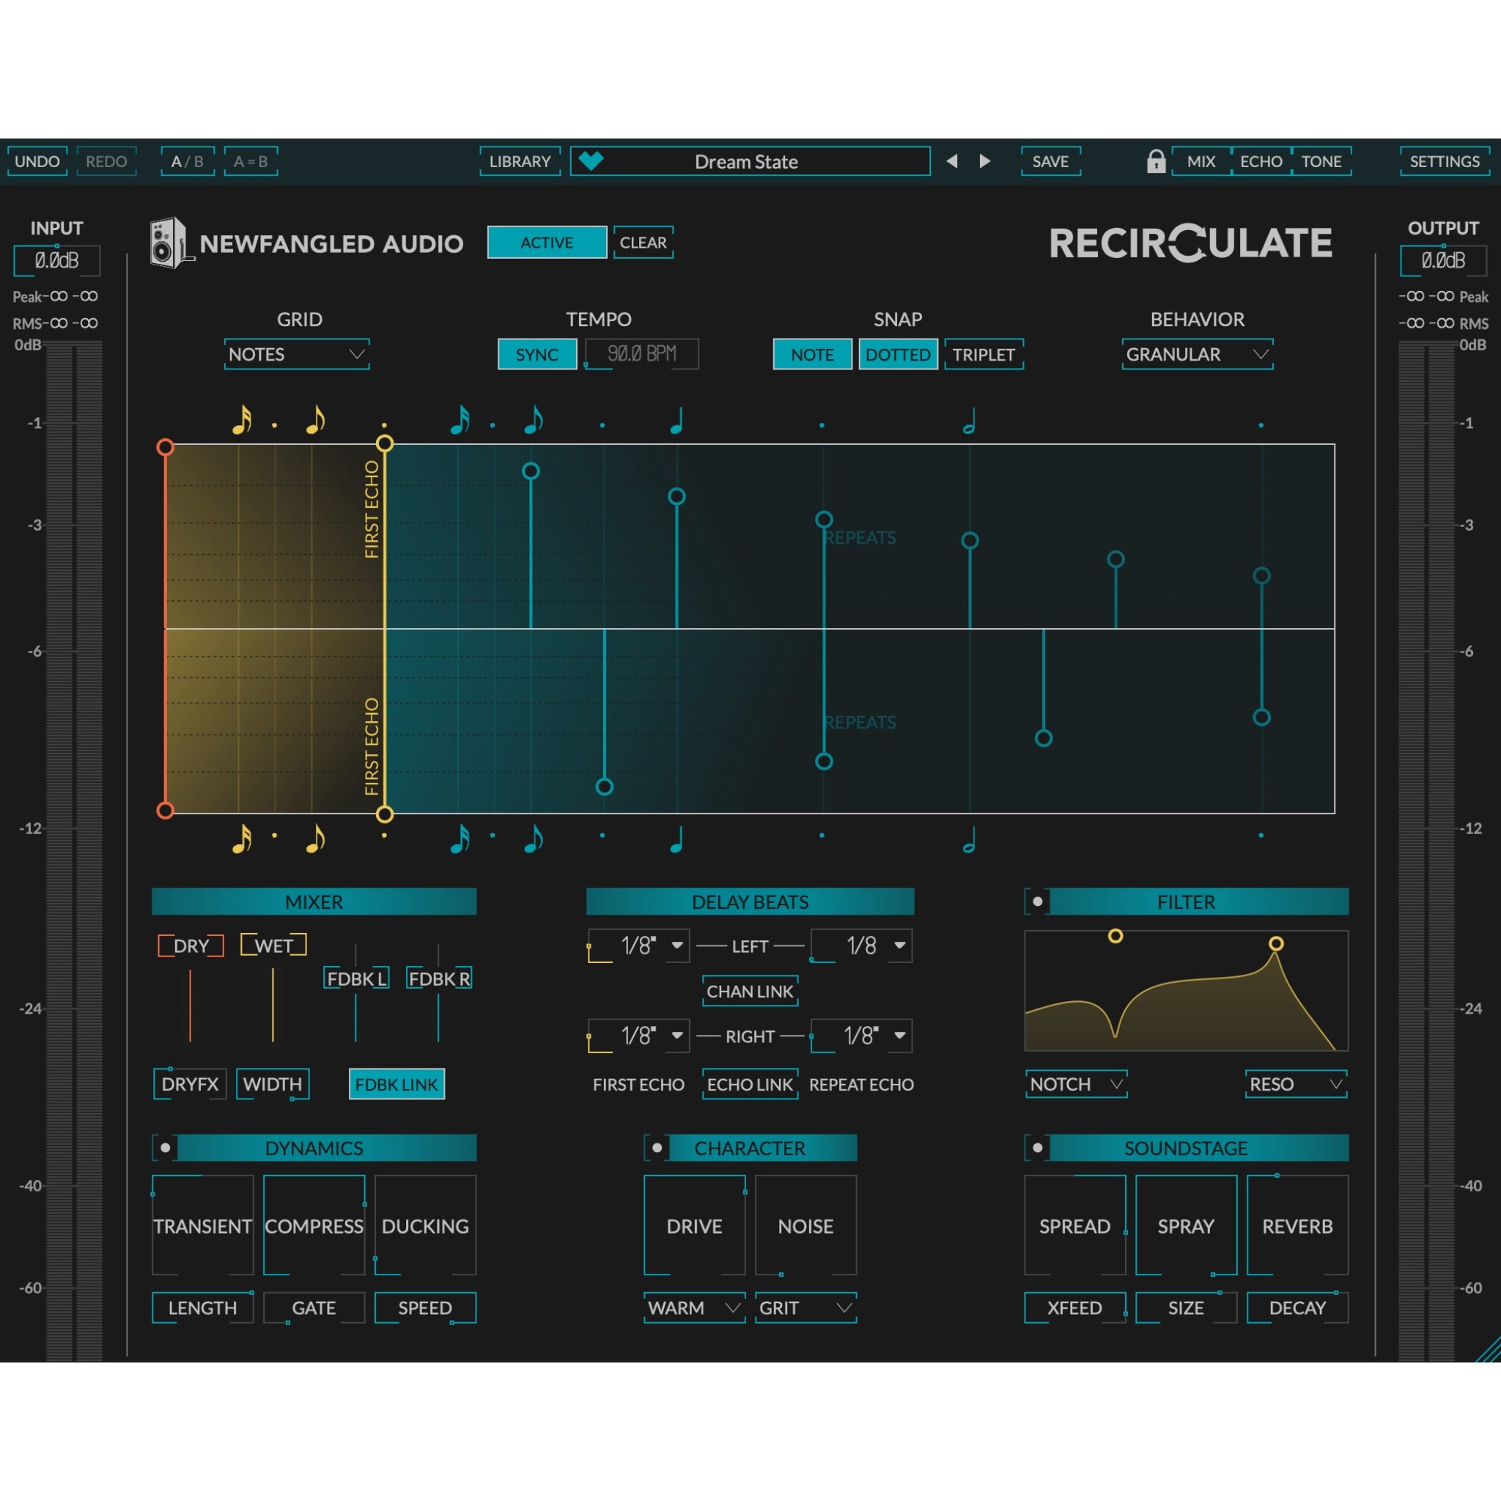The image size is (1501, 1501).
Task: Click the previous preset arrow
Action: pyautogui.click(x=952, y=161)
